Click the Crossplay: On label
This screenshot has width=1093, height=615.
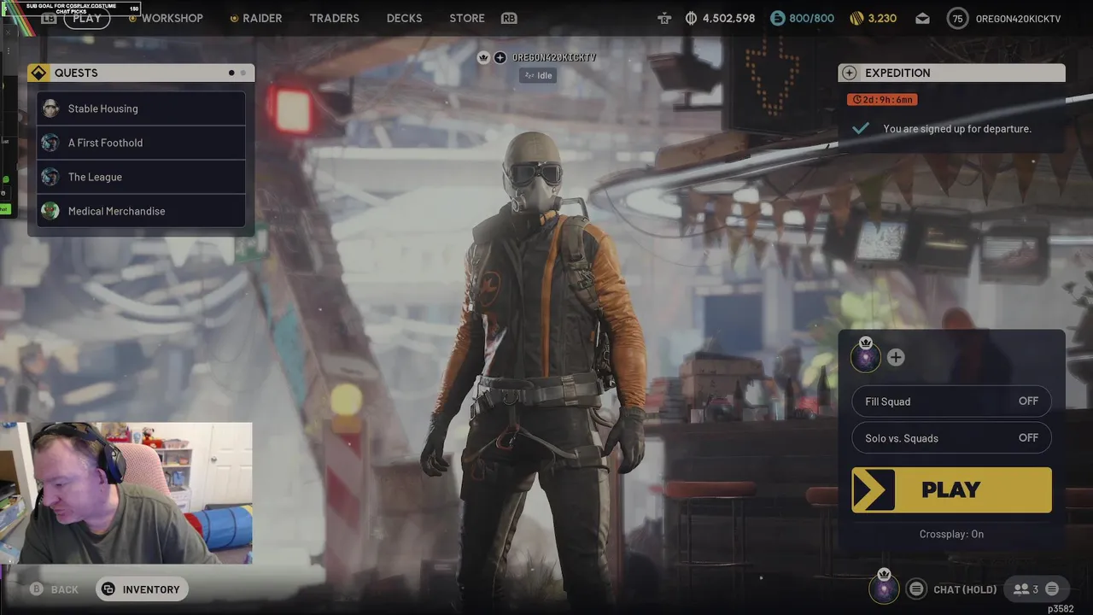[x=951, y=534]
